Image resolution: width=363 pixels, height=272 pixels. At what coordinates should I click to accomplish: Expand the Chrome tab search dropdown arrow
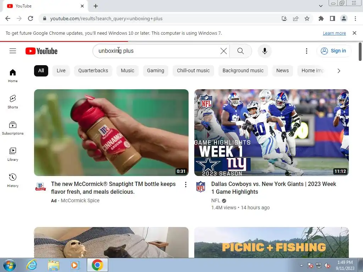click(321, 6)
